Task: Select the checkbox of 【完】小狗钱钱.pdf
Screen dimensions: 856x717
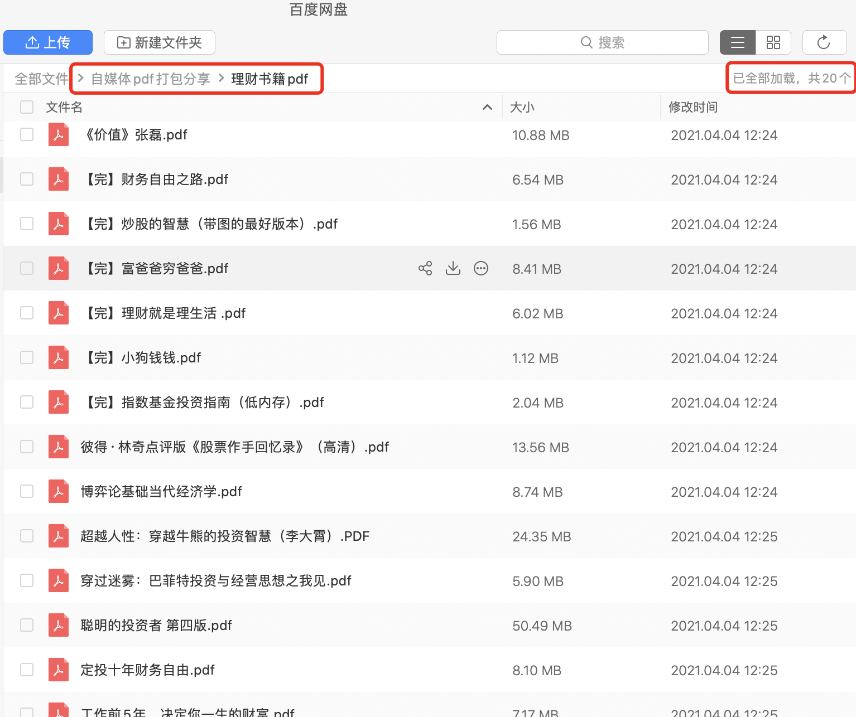Action: point(27,357)
